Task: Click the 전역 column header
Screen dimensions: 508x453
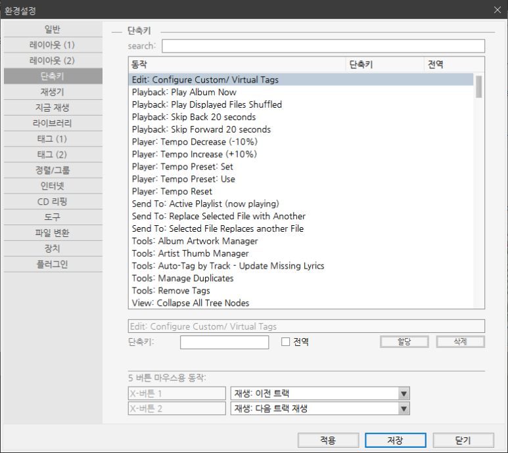Action: click(x=454, y=64)
